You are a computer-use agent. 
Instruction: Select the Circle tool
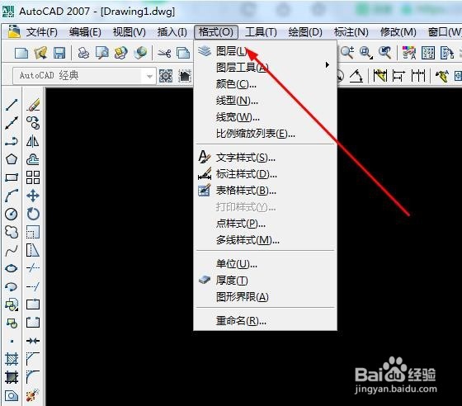click(x=12, y=214)
